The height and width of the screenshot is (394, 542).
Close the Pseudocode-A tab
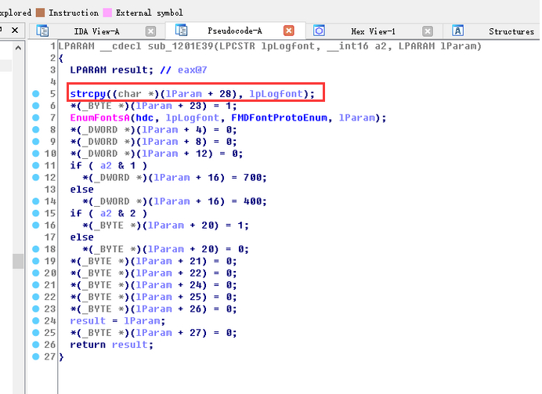(x=289, y=31)
